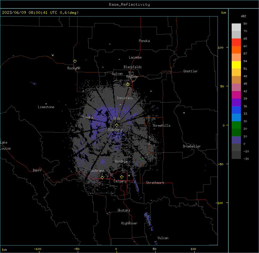Click the yellow radar marker near RockyMH

[75, 61]
